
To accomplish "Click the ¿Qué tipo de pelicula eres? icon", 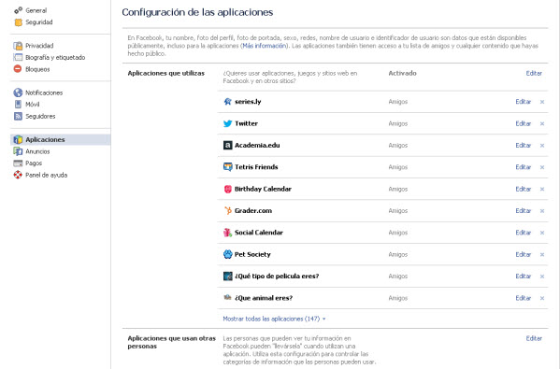I will [227, 277].
